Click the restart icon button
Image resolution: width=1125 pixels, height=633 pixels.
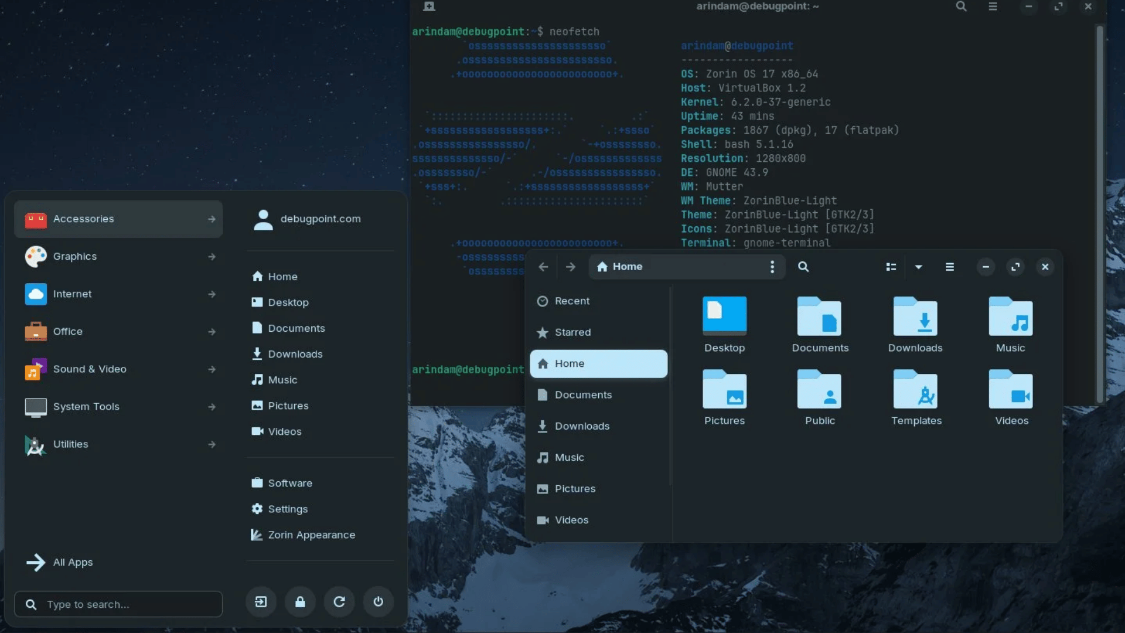(339, 602)
